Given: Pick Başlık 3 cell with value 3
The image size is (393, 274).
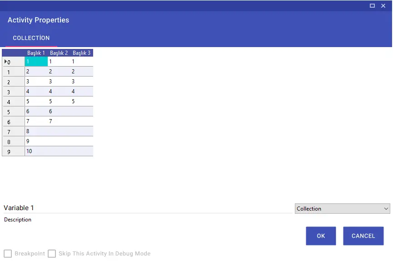Looking at the screenshot, I should point(82,82).
